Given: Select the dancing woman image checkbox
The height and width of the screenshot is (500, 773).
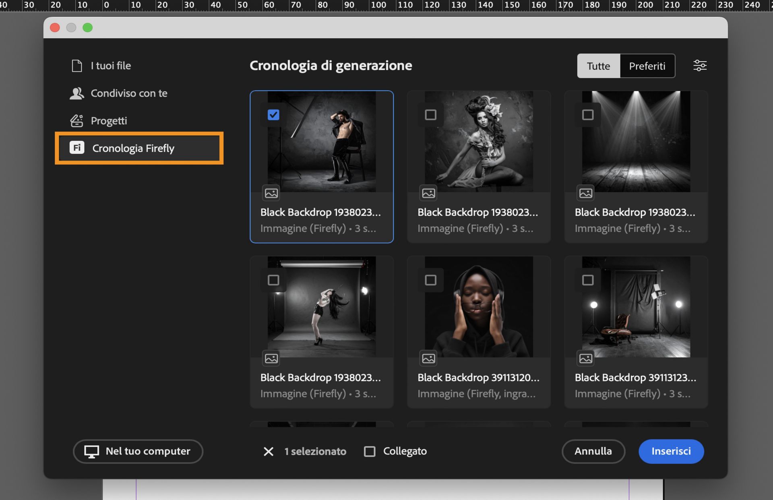Looking at the screenshot, I should (273, 280).
